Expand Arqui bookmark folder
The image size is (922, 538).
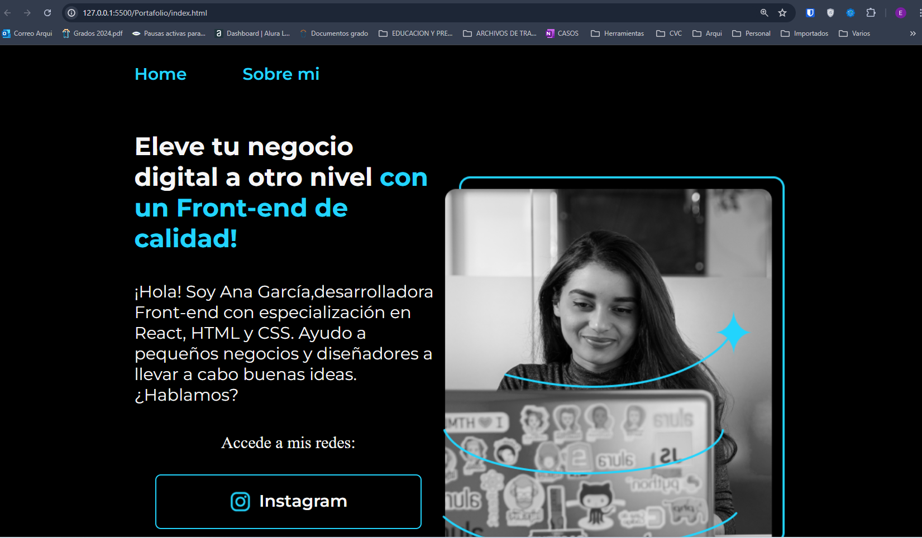(708, 33)
